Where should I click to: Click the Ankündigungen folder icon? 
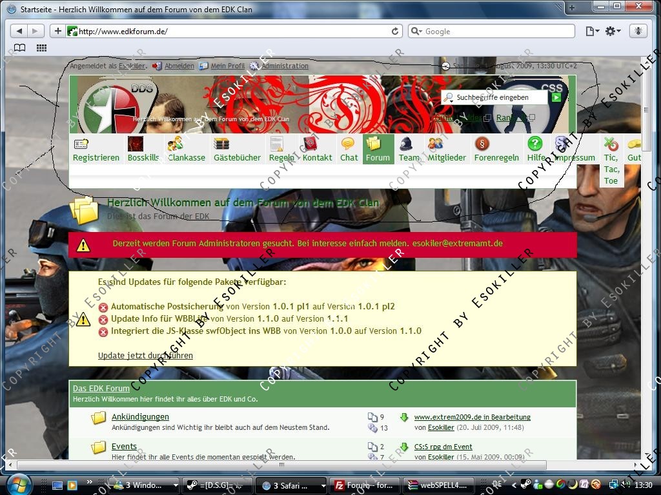click(x=99, y=418)
